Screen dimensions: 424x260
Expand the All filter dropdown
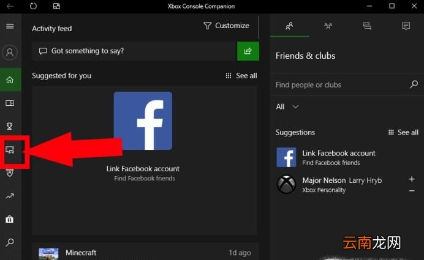coord(287,106)
